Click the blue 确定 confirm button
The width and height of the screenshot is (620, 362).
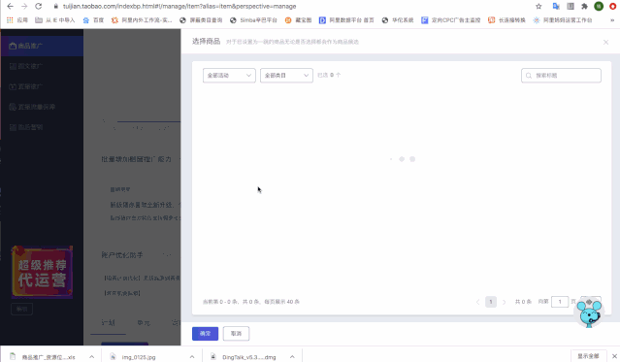coord(206,334)
